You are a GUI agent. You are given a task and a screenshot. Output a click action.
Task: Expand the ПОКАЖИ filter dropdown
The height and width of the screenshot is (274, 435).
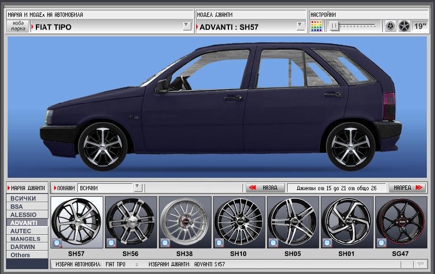[138, 188]
